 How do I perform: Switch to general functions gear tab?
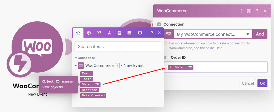(x=89, y=33)
